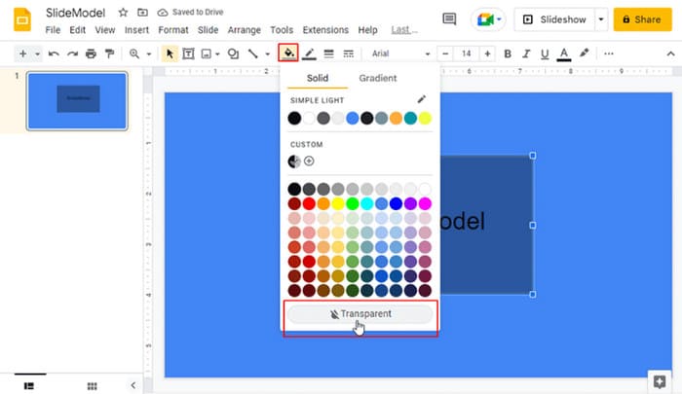Open the text color option
This screenshot has height=394, width=682.
coord(564,54)
